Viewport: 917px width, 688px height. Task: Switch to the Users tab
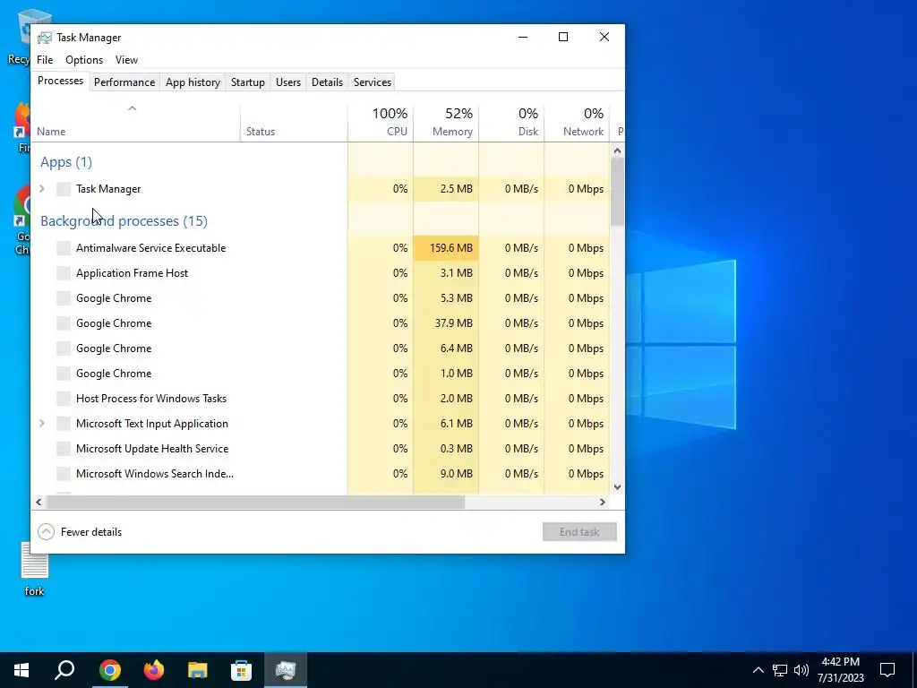(288, 82)
